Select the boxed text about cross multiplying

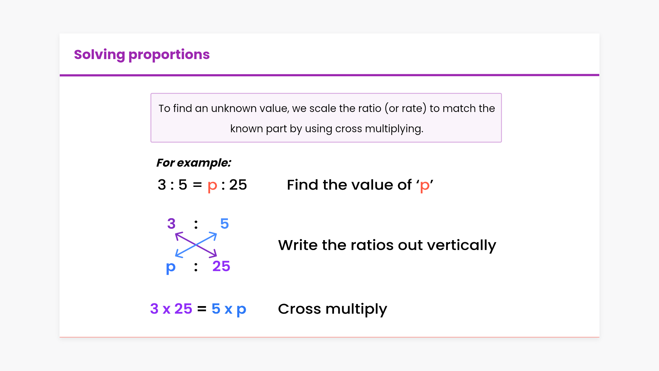(x=326, y=118)
